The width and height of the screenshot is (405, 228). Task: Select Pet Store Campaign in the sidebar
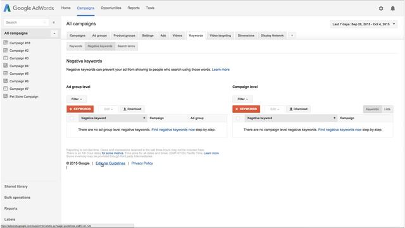[24, 96]
